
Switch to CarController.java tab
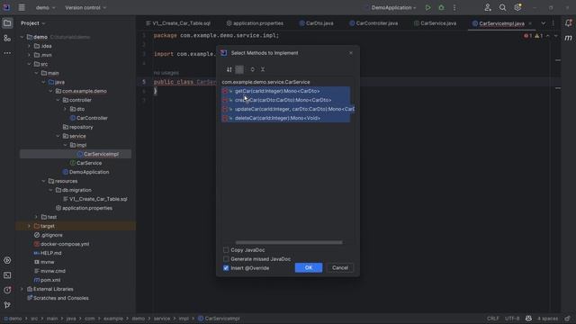pos(373,23)
